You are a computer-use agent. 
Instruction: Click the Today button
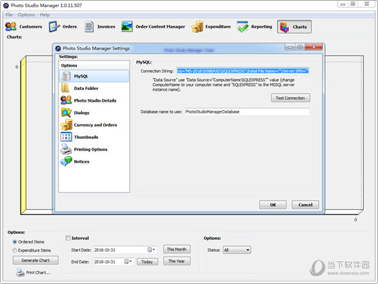click(x=147, y=262)
